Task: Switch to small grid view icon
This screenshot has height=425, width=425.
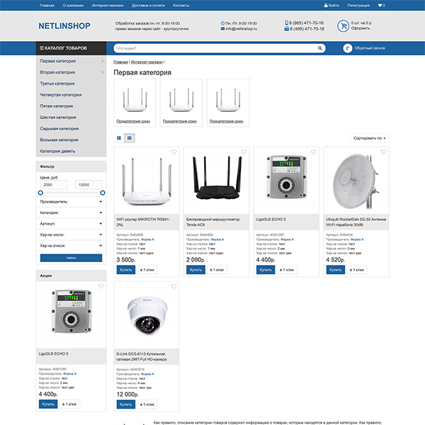Action: click(130, 138)
